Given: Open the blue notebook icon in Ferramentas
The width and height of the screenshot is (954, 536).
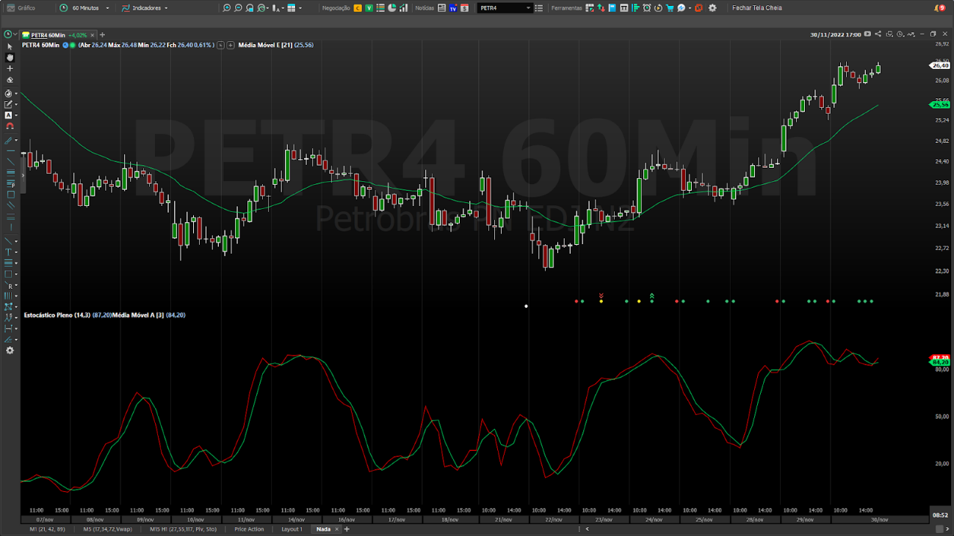Looking at the screenshot, I should click(612, 8).
